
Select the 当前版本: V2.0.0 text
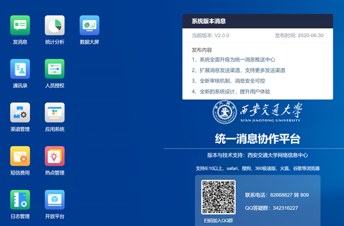(x=210, y=35)
